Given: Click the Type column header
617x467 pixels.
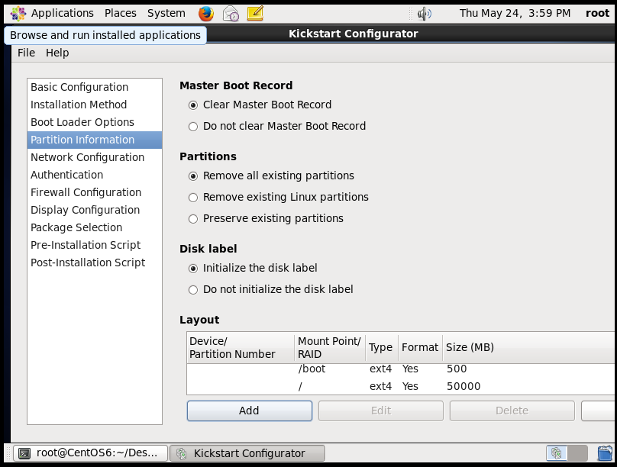Looking at the screenshot, I should point(382,347).
